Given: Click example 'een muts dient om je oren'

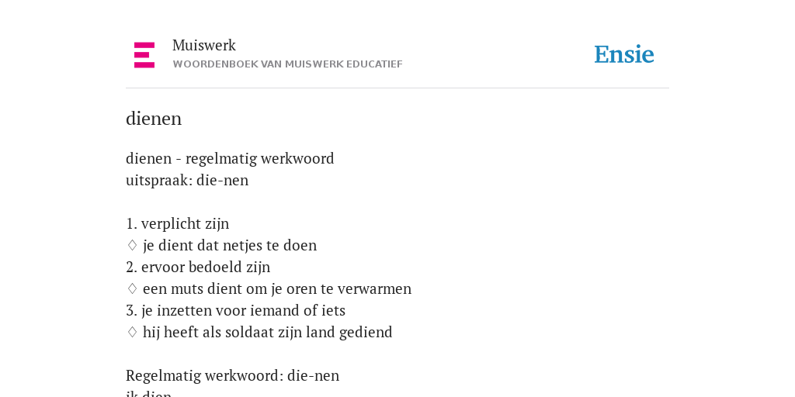Looking at the screenshot, I should (x=277, y=289).
